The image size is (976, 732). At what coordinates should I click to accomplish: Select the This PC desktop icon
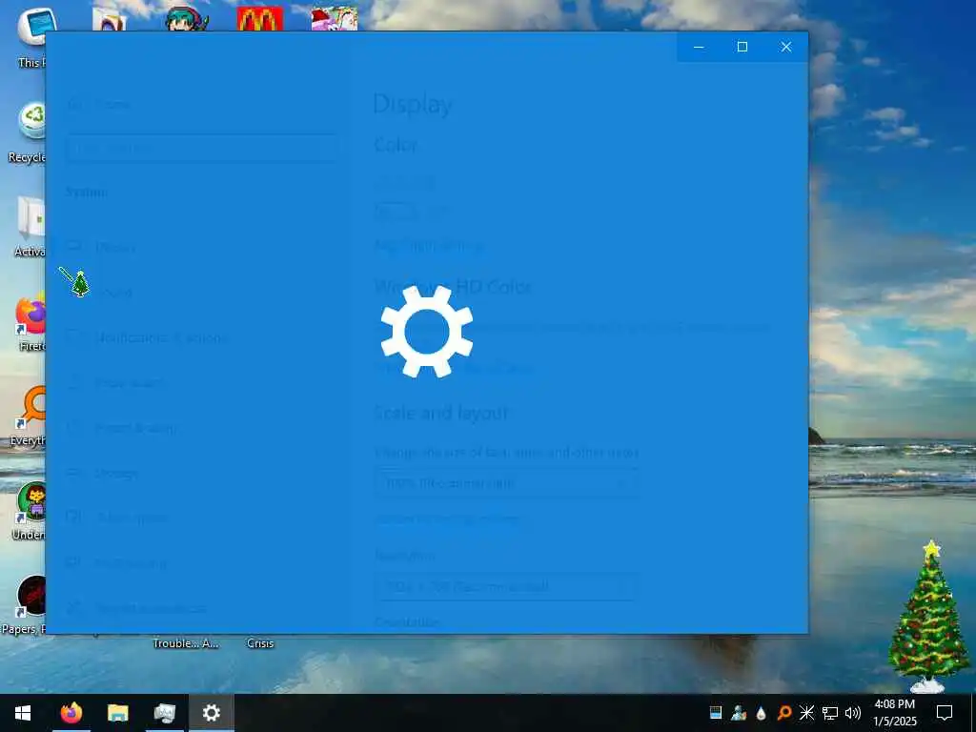click(x=31, y=37)
